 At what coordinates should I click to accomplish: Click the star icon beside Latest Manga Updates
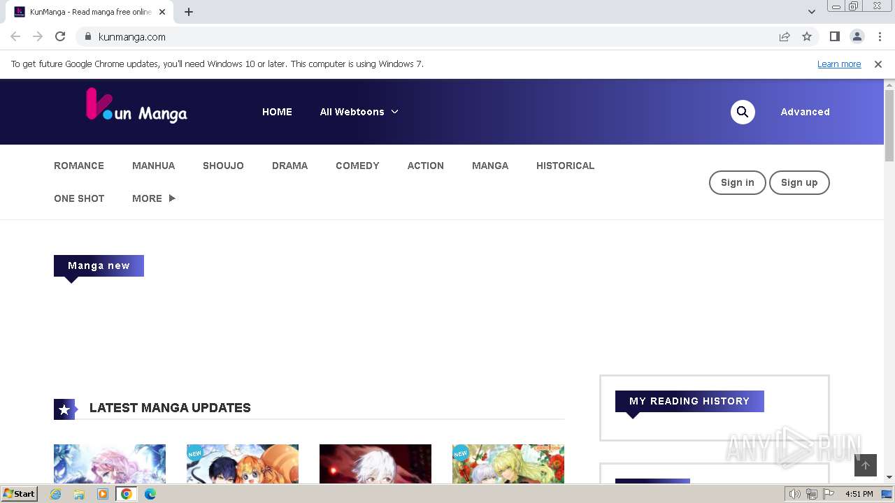[64, 409]
